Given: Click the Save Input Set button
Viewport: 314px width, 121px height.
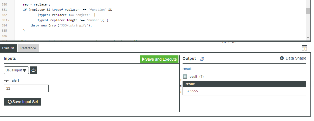Looking at the screenshot, I should 23,102.
